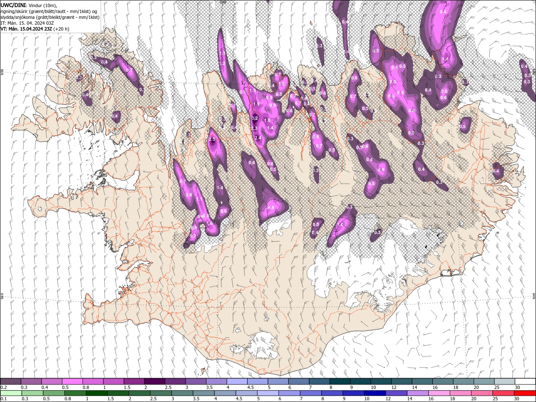Viewport: 536px width, 402px height.
Task: Click the '0.2' label under the snow scale
Action: click(x=4, y=387)
